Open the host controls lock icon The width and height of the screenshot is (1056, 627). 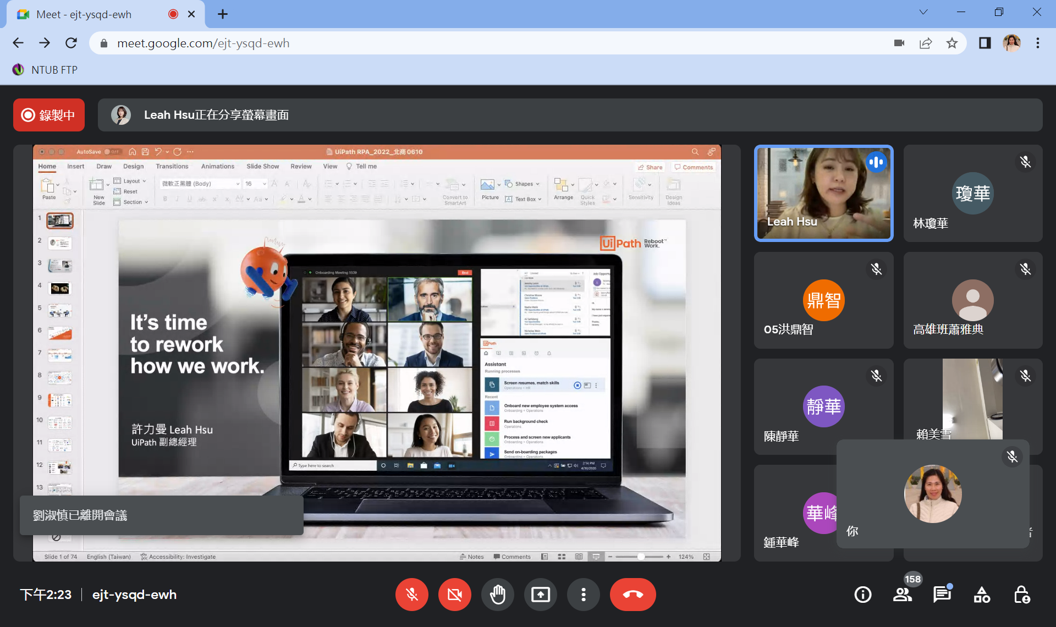click(1021, 595)
